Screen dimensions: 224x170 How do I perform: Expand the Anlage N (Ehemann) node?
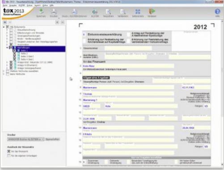coord(7,65)
